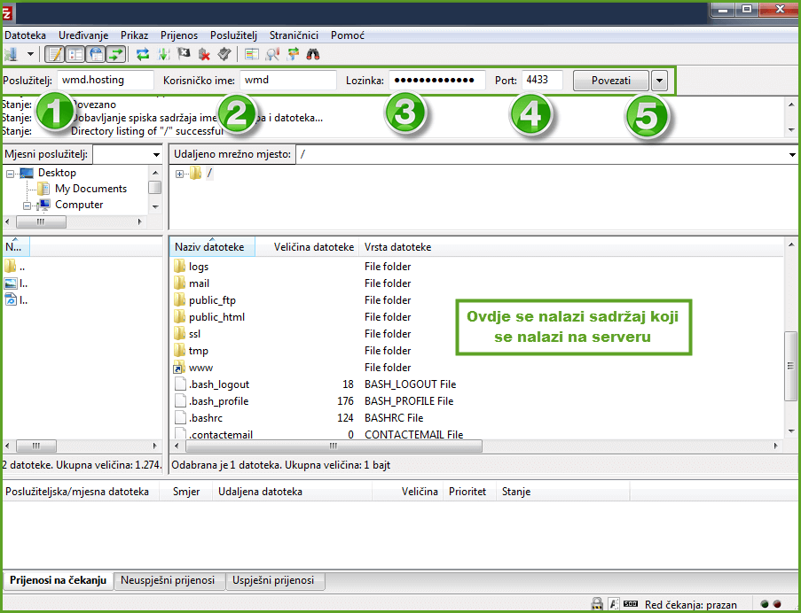Click the remote file list vertical scrollbar
Screen dimensions: 801x613
coord(790,366)
